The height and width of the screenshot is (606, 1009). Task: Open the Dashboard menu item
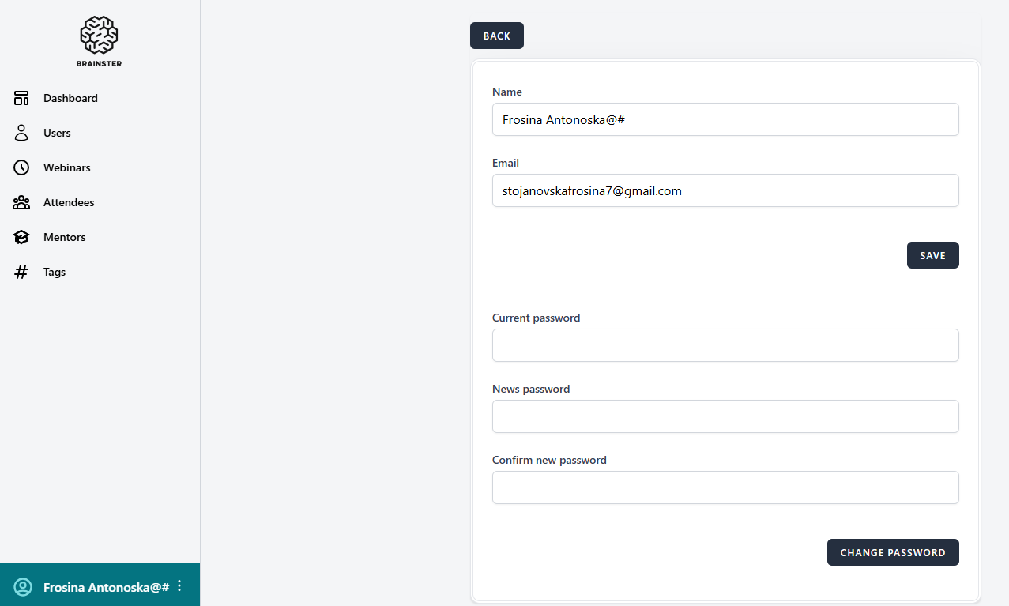point(70,98)
